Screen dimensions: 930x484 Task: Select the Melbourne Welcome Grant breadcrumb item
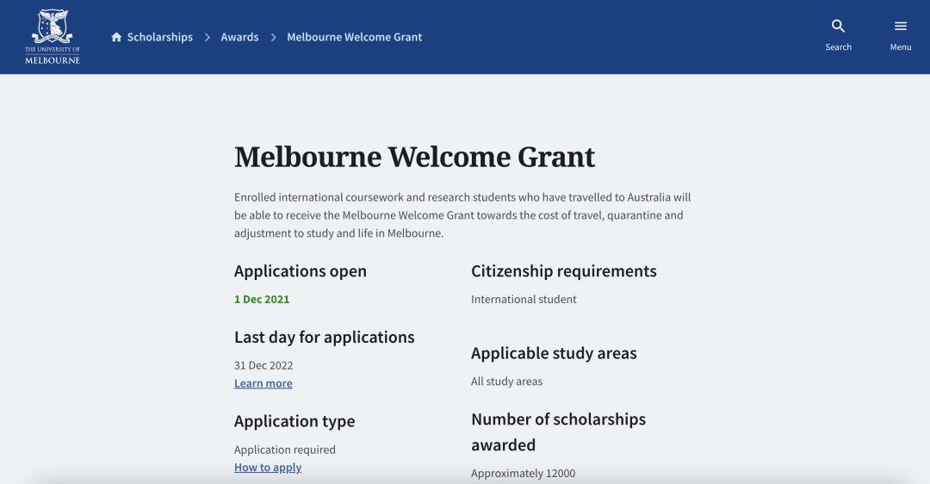(354, 37)
